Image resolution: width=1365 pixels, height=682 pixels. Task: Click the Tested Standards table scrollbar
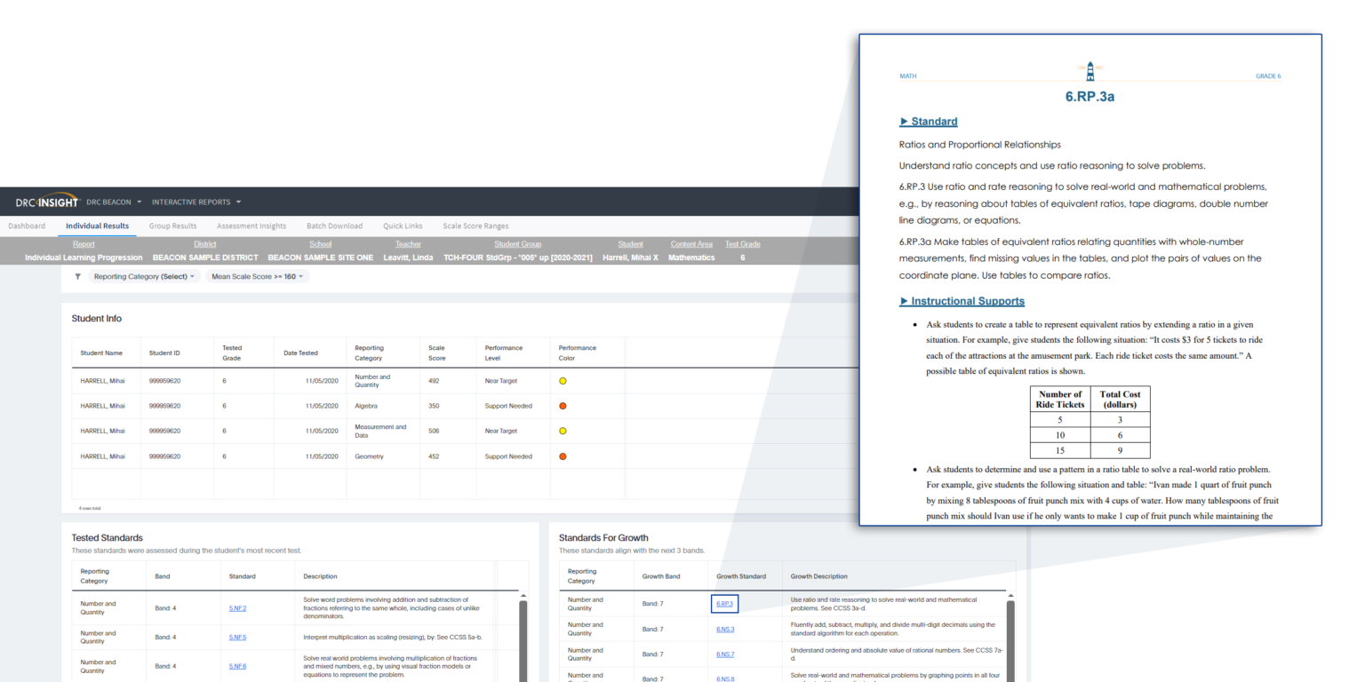pyautogui.click(x=523, y=641)
